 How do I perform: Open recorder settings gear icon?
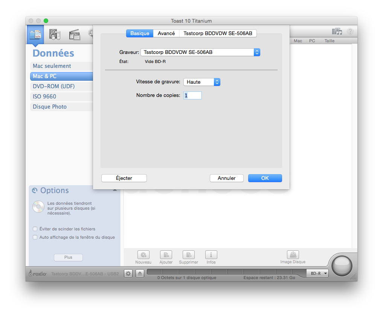[128, 273]
